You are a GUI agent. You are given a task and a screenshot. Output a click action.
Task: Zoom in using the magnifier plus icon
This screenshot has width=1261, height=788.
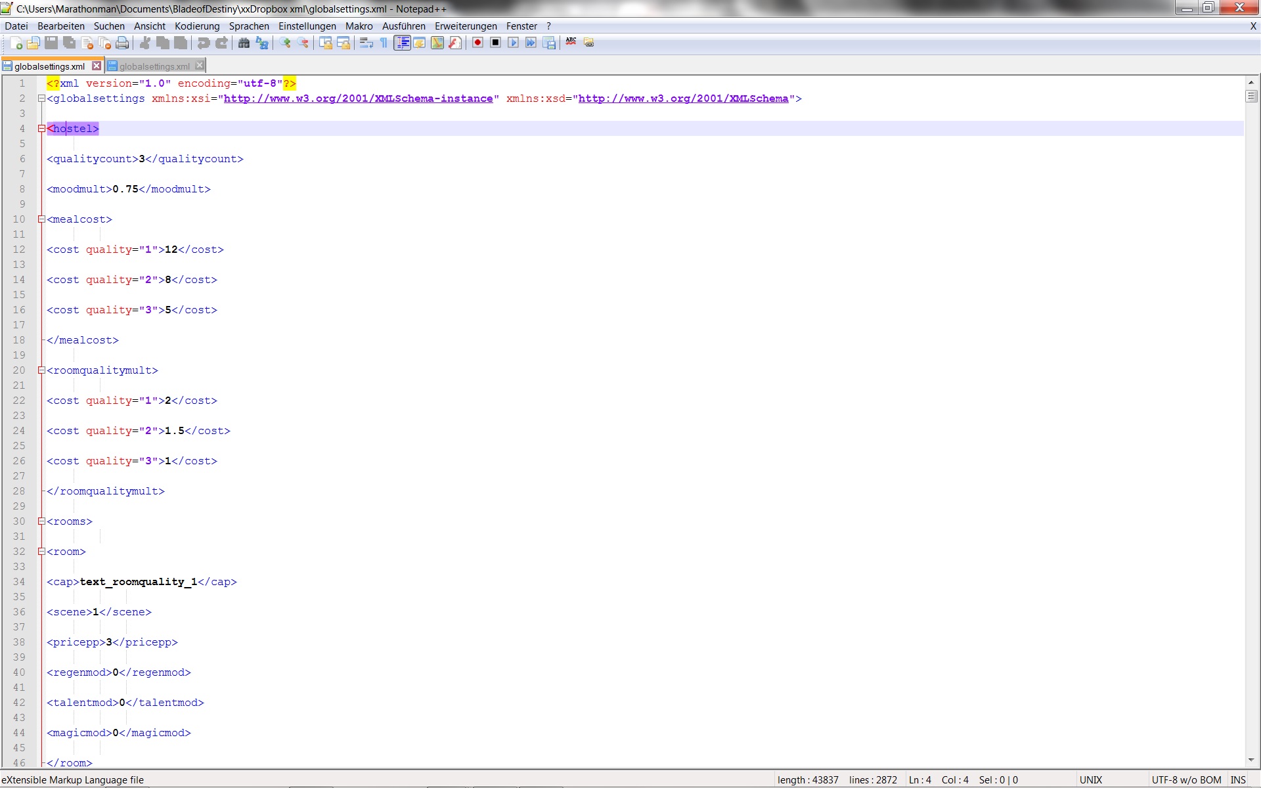pos(285,43)
